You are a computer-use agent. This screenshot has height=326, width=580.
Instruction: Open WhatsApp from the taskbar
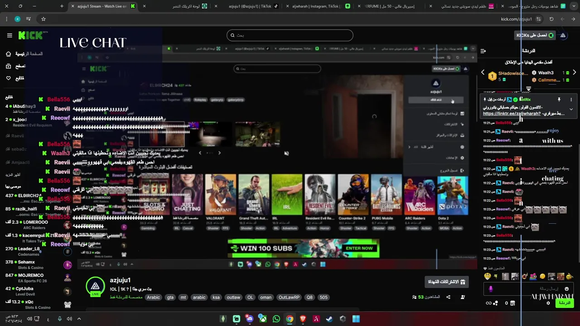click(276, 319)
